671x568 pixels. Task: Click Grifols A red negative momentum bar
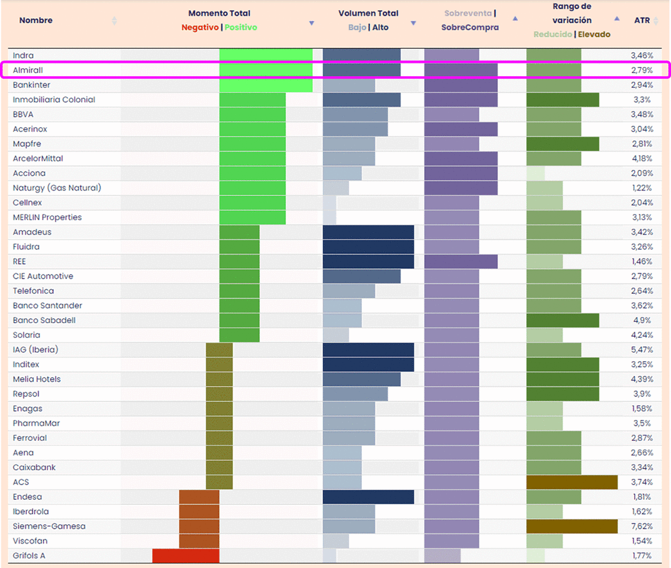point(185,556)
